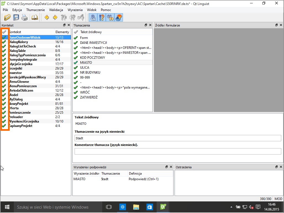Viewport: 284px width, 213px height.
Task: Float the Wyrażenia i podpowiedzi panel
Action: click(x=167, y=167)
